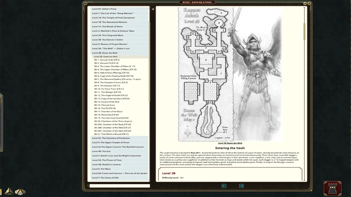351x197 pixels.
Task: Expand Level 1: The Lair of the "Dung Monster"
Action: [x=120, y=13]
